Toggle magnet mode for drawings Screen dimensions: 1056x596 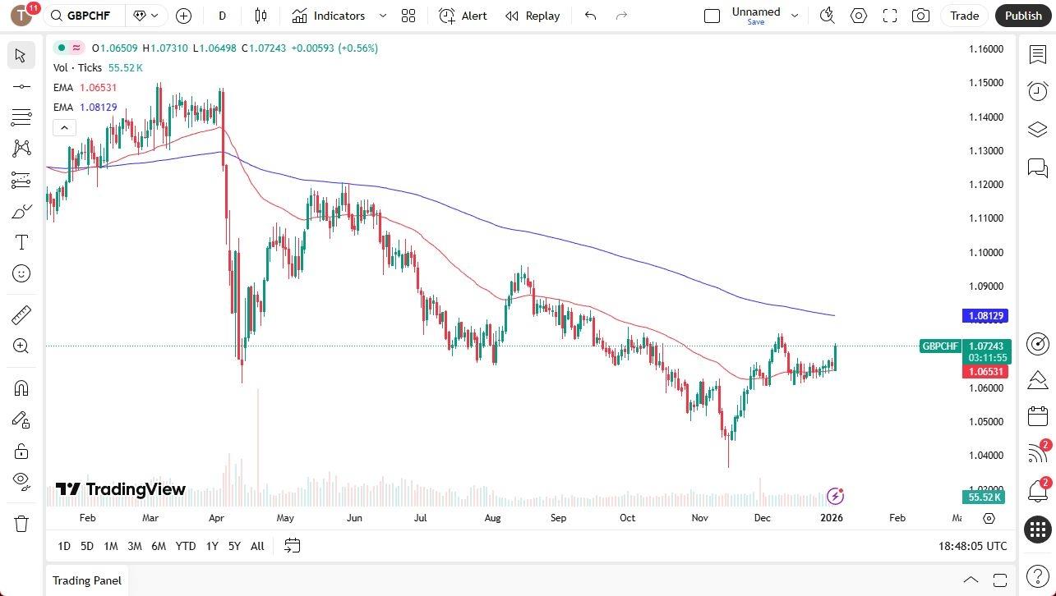pyautogui.click(x=21, y=388)
